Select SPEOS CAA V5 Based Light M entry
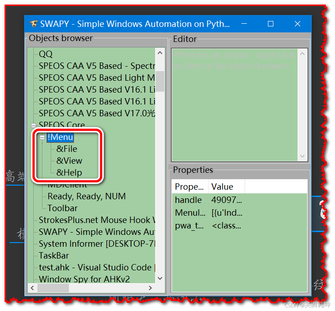335x311 pixels. pos(97,78)
